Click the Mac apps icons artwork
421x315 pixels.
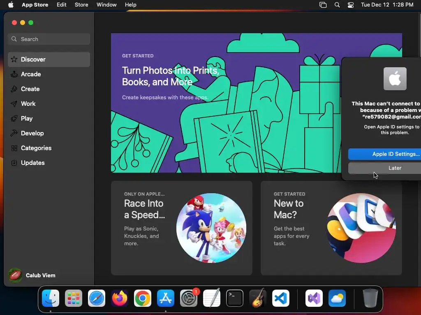click(x=361, y=228)
